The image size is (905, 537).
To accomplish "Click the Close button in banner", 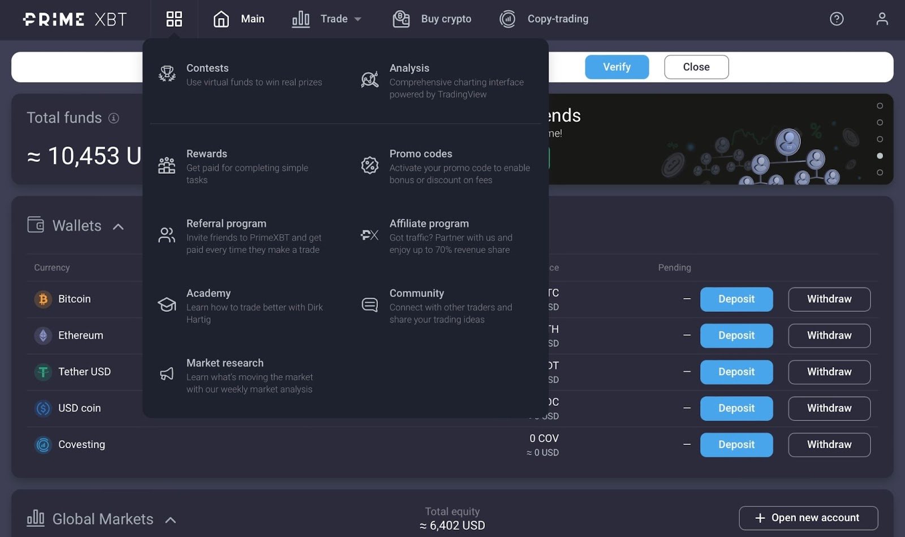I will pos(696,67).
